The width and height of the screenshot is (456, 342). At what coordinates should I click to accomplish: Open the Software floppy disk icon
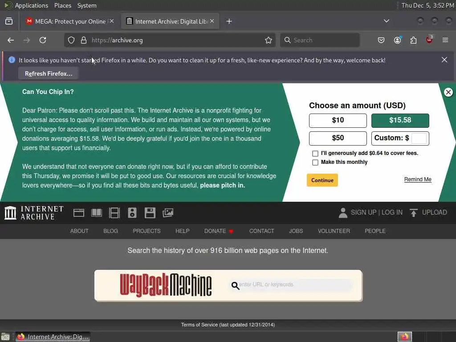150,213
